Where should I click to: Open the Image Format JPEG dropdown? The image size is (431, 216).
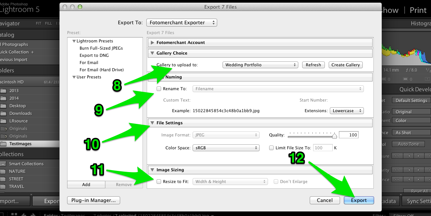point(226,135)
